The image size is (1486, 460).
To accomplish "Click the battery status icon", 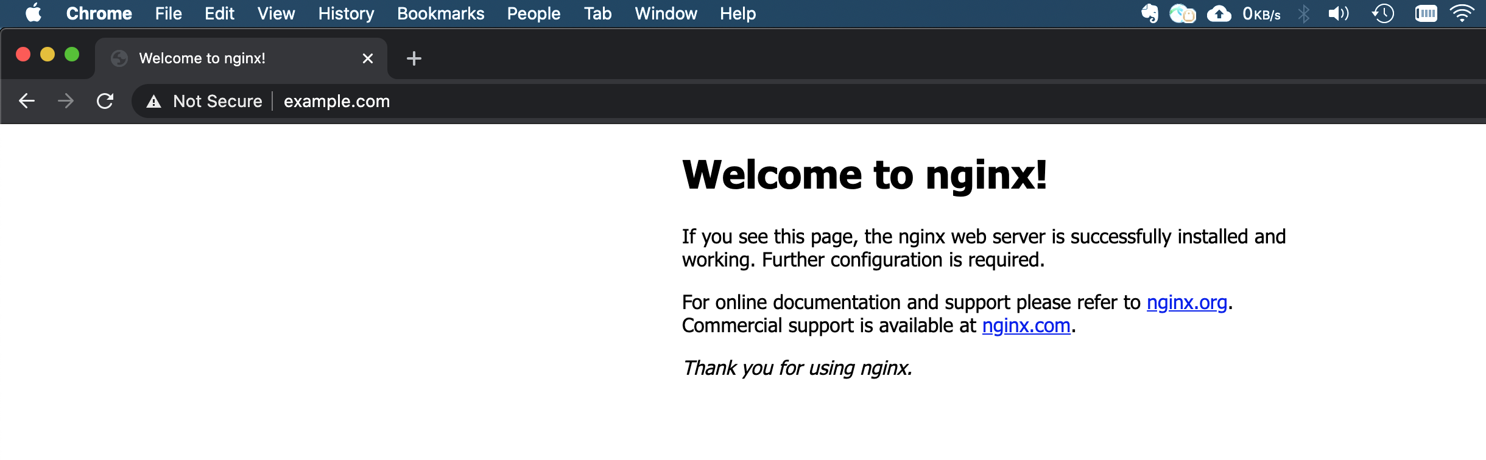I will [1426, 13].
